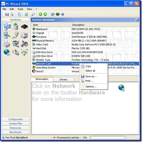Select the Processor black chip icon
This screenshot has width=142, height=142.
click(24, 26)
